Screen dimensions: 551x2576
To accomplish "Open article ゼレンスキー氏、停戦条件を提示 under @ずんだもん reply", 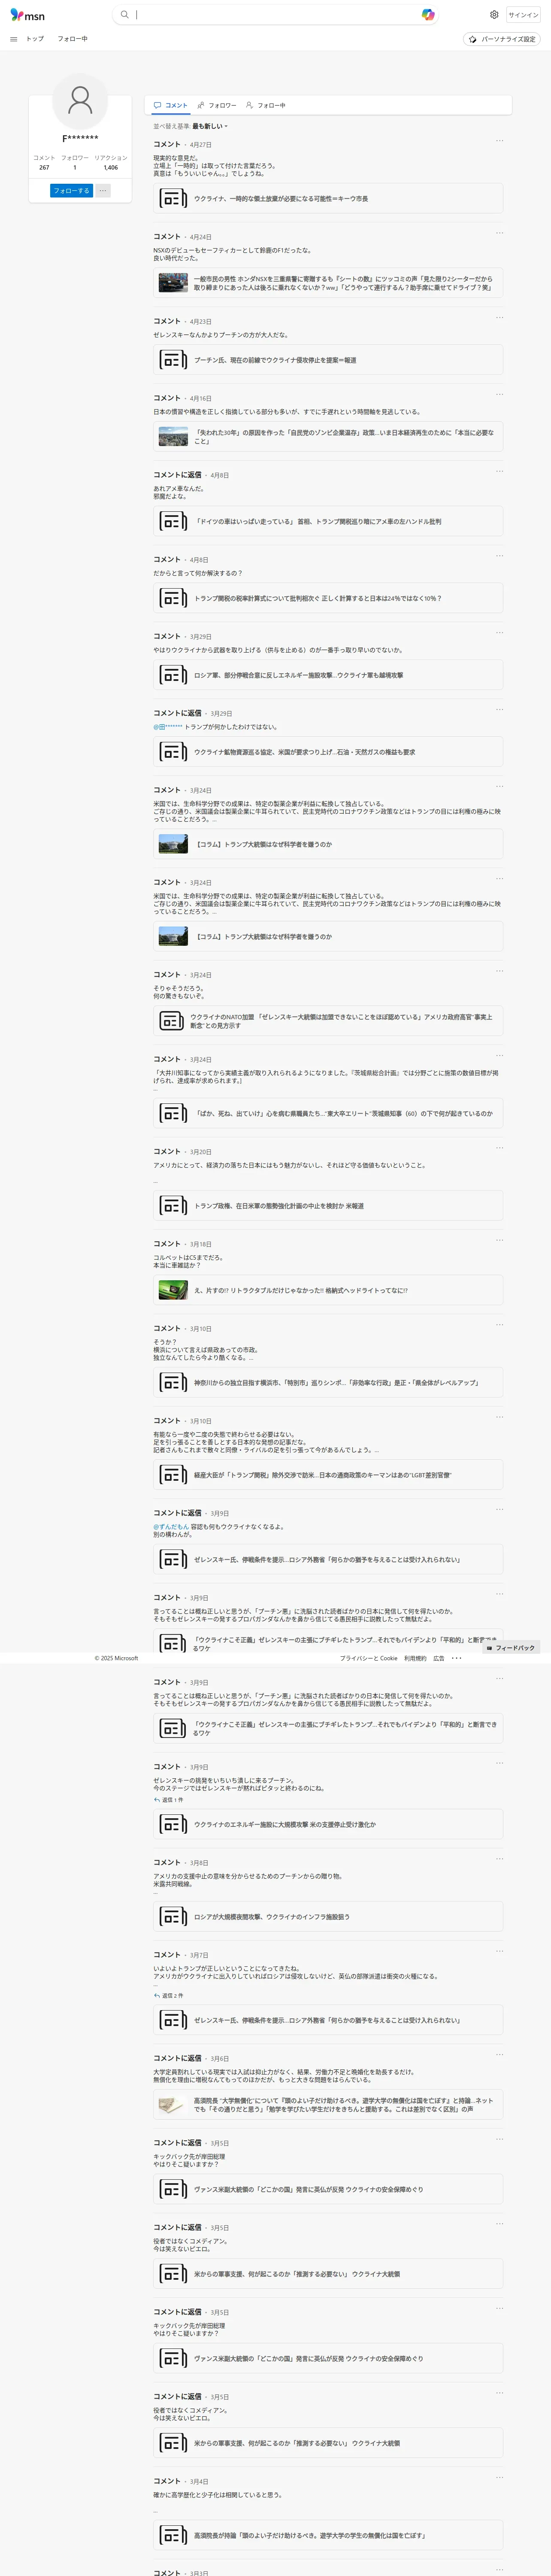I will point(327,1559).
